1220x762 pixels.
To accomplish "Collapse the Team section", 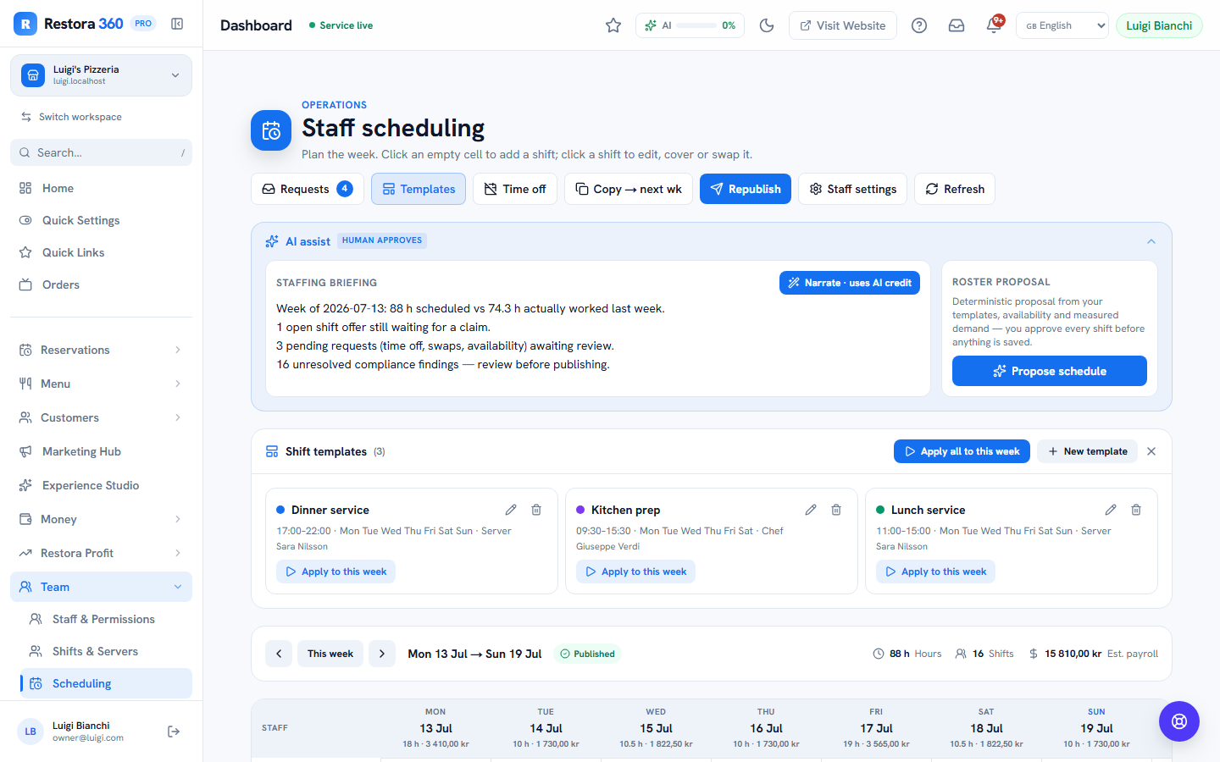I will point(101,587).
